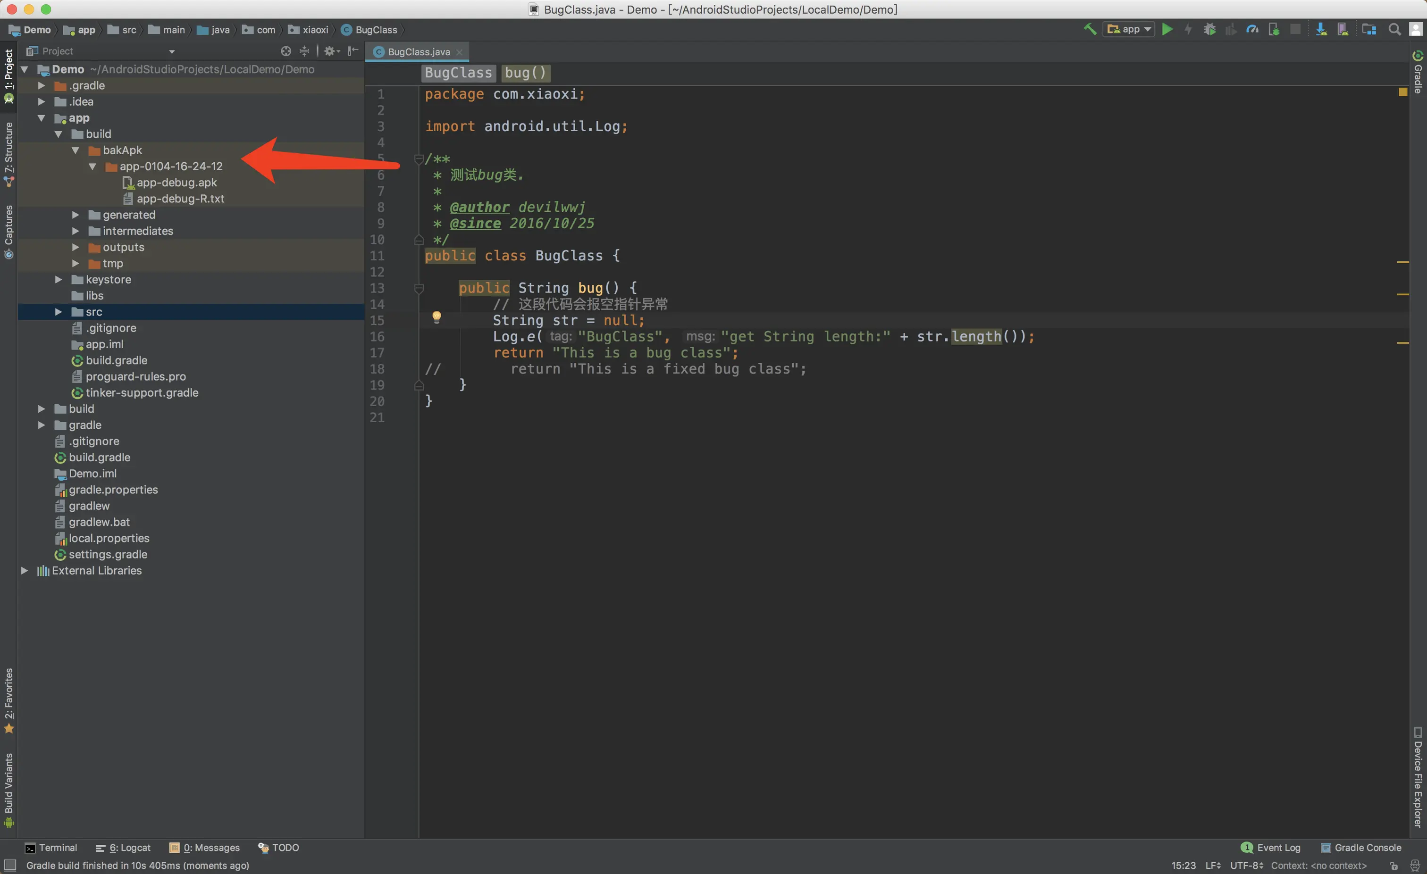Click the Search Everywhere magnifier icon

pos(1394,29)
